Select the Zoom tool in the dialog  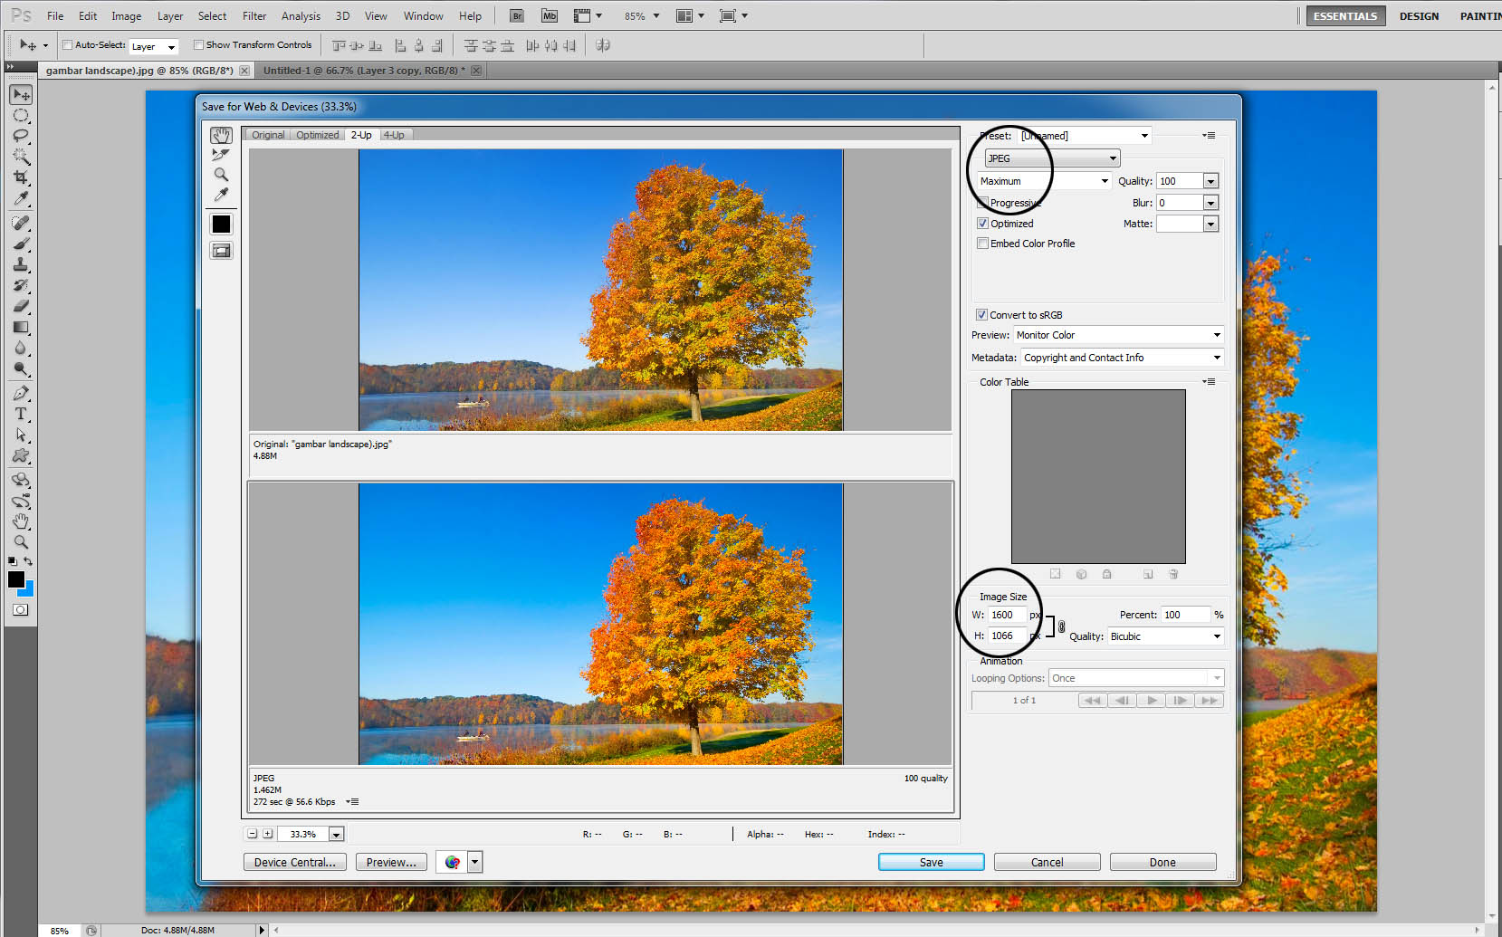point(221,175)
